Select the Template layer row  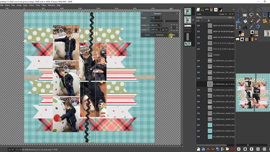coord(216,55)
